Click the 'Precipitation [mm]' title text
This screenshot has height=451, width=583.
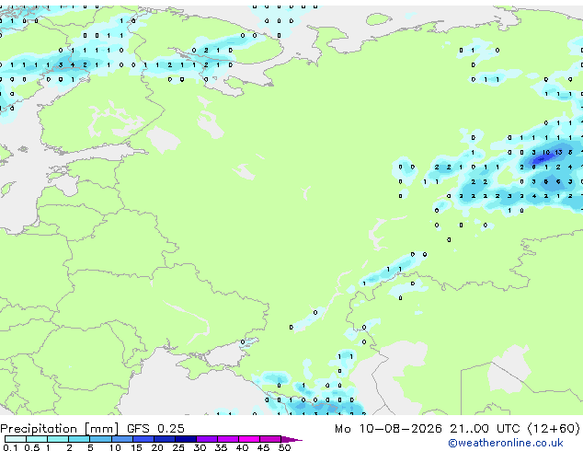click(59, 429)
